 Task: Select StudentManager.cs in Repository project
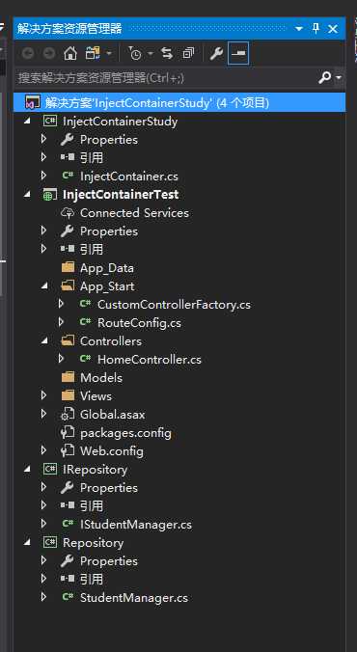click(134, 598)
